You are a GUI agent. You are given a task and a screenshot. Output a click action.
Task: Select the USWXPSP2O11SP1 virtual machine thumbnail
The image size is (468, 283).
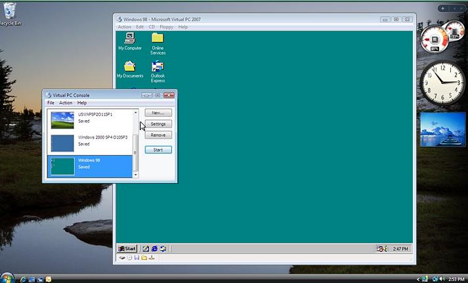(x=62, y=120)
